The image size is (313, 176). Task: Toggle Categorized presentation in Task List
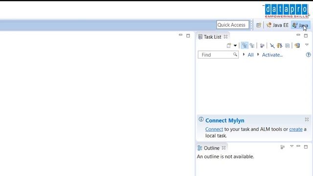click(245, 45)
